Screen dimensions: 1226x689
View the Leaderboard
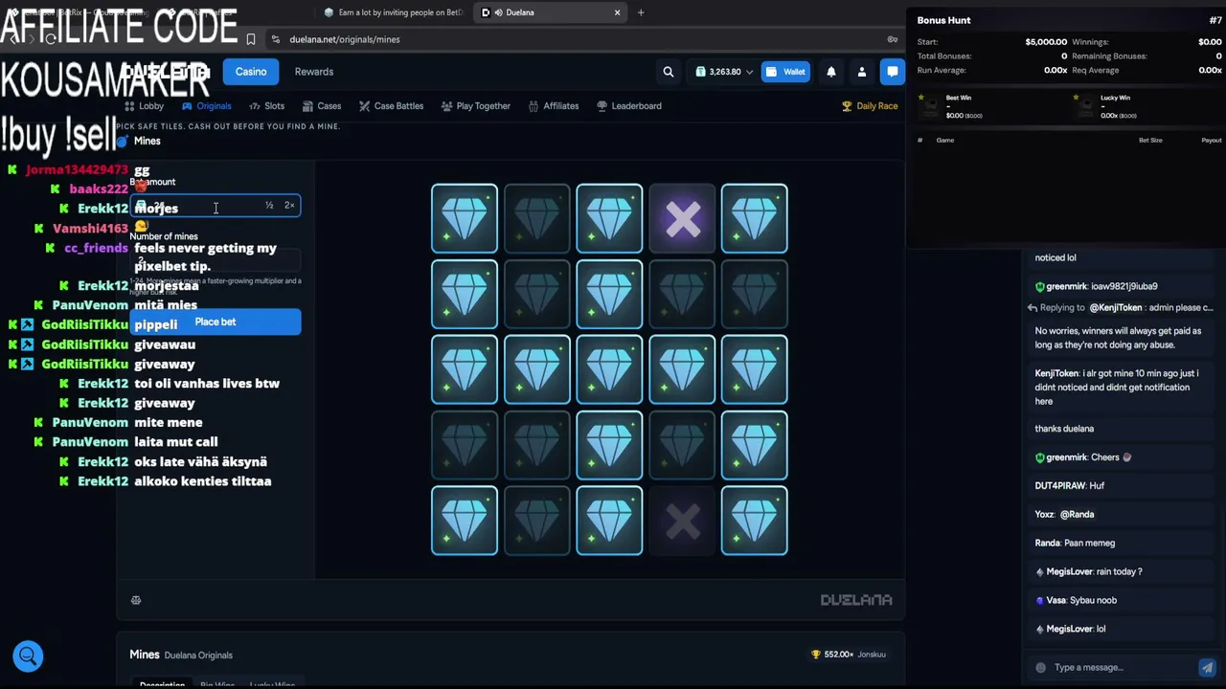(629, 106)
